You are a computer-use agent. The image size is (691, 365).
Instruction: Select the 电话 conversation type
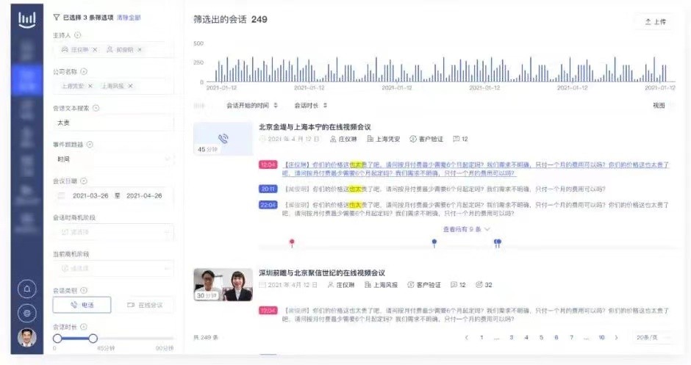82,305
